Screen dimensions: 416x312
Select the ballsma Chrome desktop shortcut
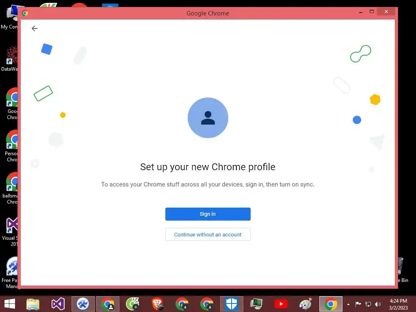pos(10,188)
